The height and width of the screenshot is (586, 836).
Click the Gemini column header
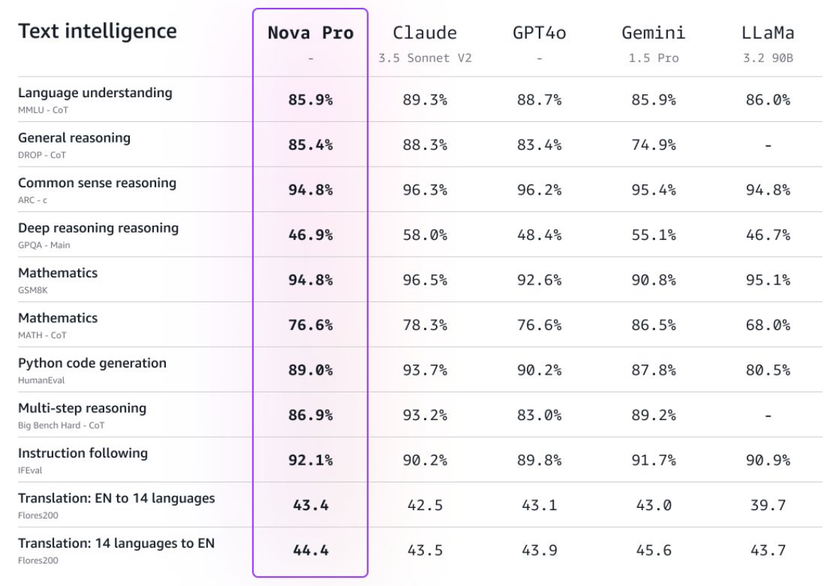click(x=653, y=33)
